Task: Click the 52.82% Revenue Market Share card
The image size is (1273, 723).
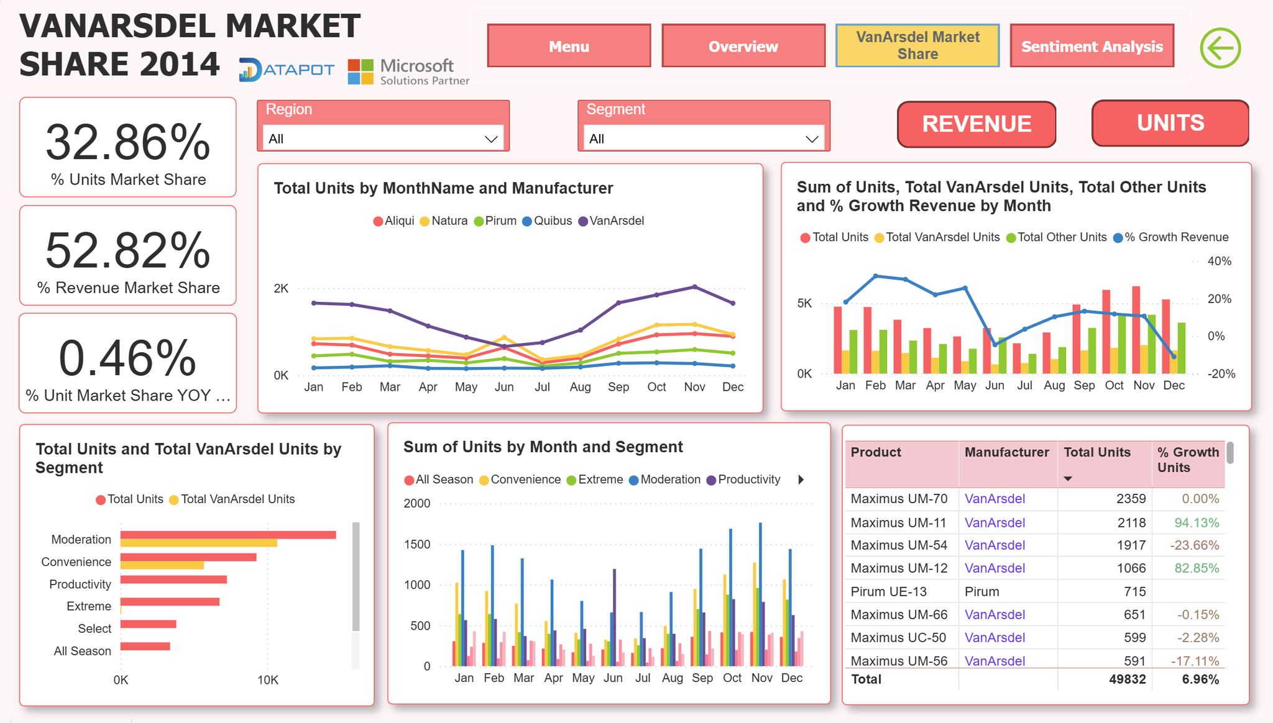Action: [x=128, y=255]
